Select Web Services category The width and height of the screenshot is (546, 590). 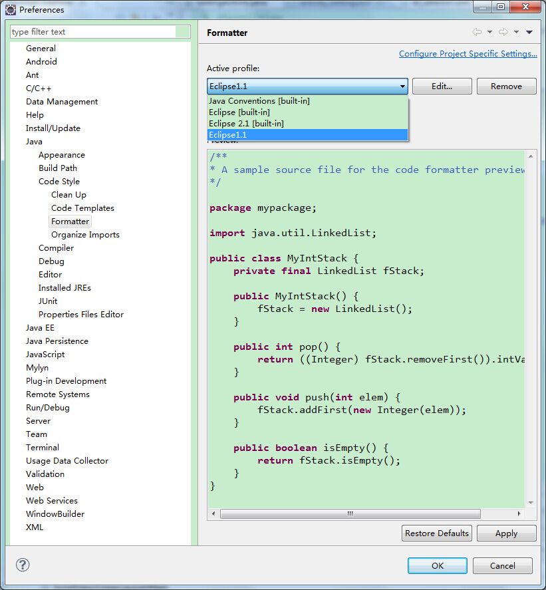click(x=52, y=500)
